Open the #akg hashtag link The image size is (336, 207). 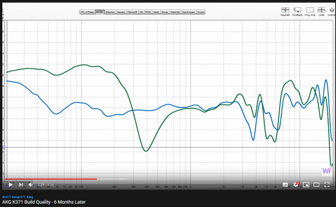tap(30, 197)
